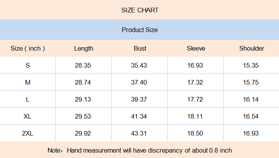The image size is (279, 158).
Task: Click the L size row label
Action: pos(28,99)
